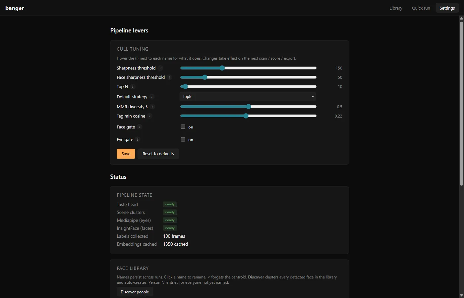Click the info icon next to Sharpness threshold
This screenshot has width=464, height=298.
coord(160,68)
